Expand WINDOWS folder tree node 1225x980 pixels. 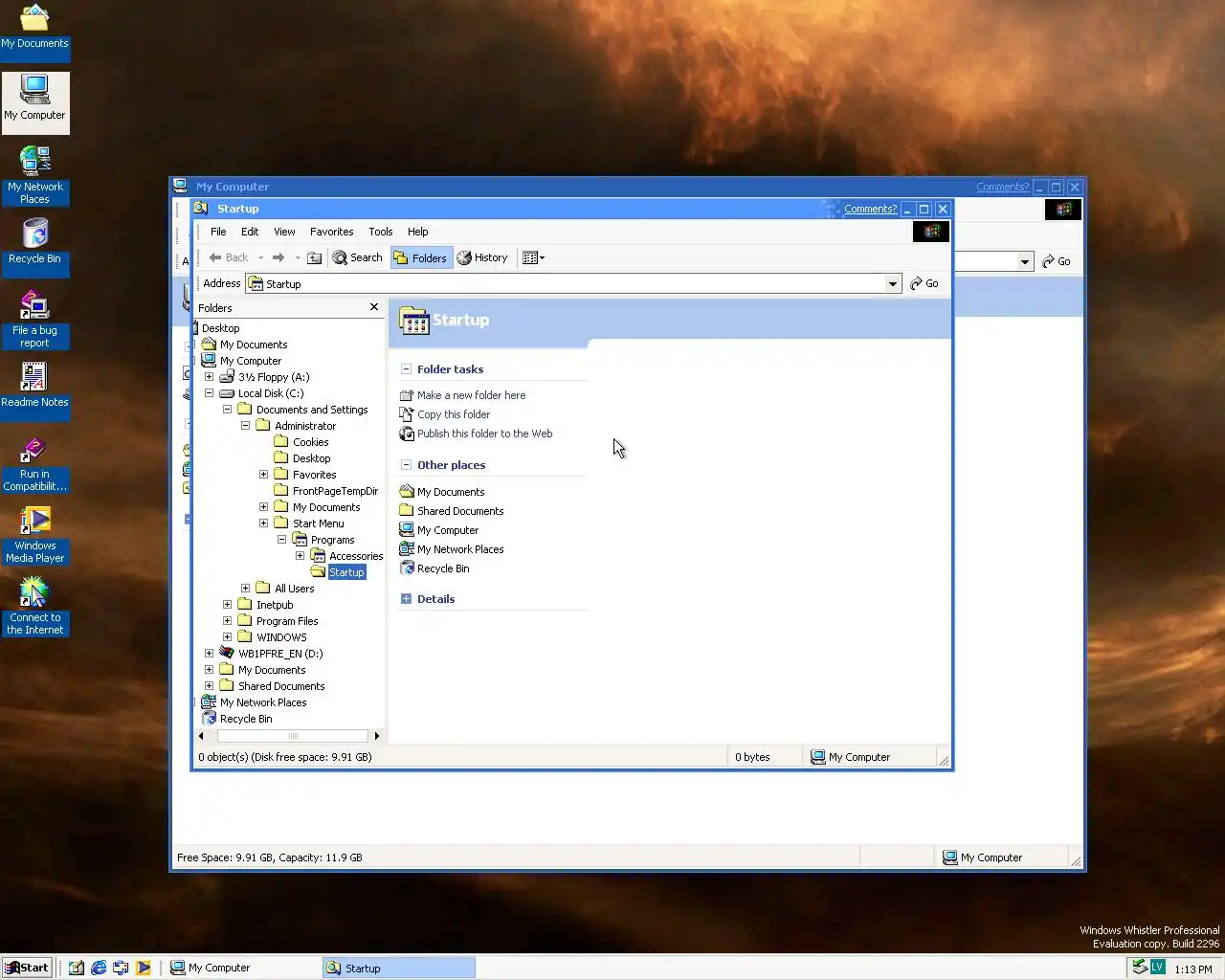pyautogui.click(x=227, y=637)
